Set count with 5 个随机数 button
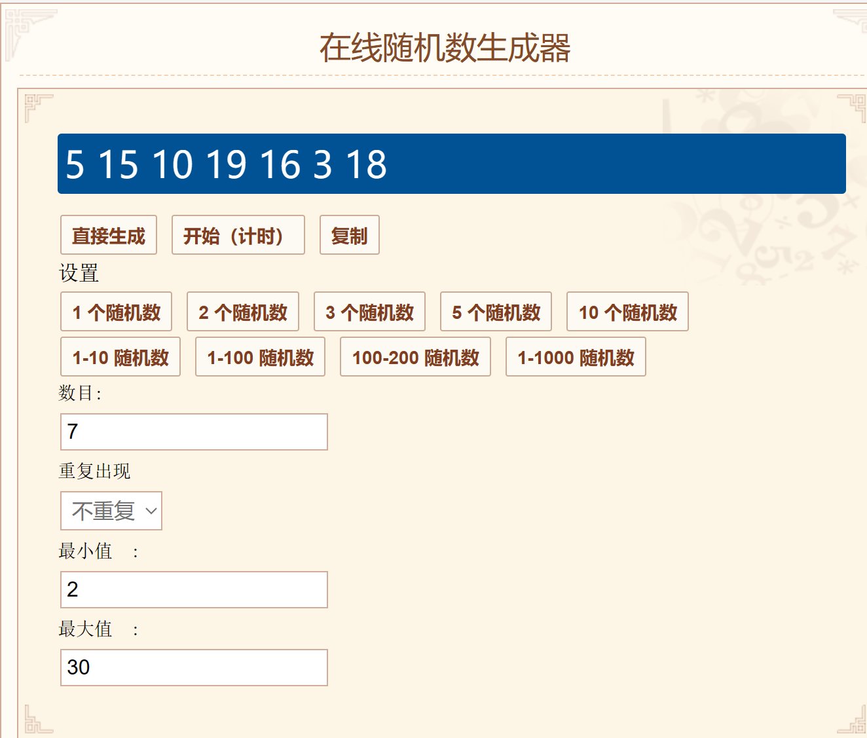This screenshot has height=738, width=867. point(496,312)
